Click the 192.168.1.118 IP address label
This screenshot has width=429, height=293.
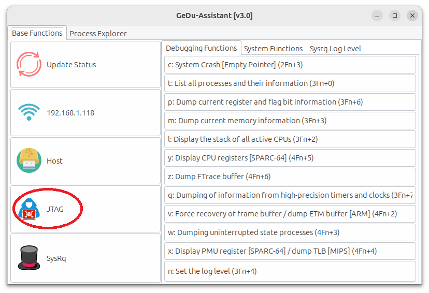pyautogui.click(x=70, y=113)
